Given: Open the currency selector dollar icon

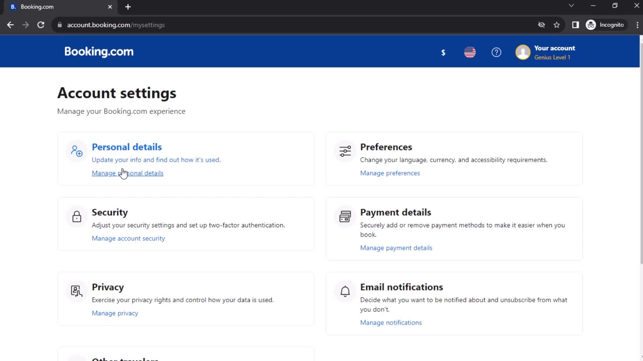Looking at the screenshot, I should point(443,52).
